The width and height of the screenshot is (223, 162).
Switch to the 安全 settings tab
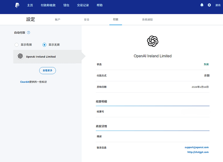(x=87, y=19)
